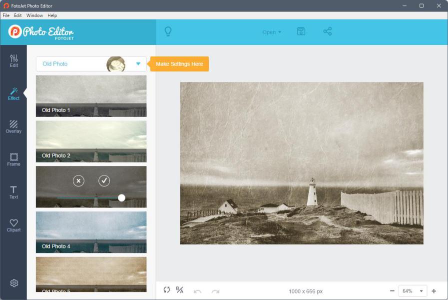Select the Old Photo 4 effect thumbnail

[x=91, y=232]
